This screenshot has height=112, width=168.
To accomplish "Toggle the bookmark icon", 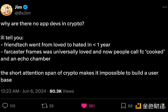I will tap(123, 106).
